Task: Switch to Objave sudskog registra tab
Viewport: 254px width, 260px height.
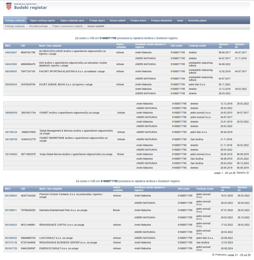Action: (x=42, y=20)
